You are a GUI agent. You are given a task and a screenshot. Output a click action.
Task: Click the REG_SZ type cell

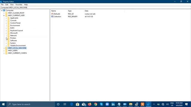(71, 14)
